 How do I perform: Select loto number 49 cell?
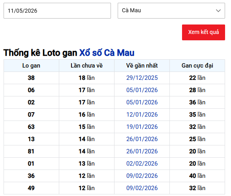point(31,188)
